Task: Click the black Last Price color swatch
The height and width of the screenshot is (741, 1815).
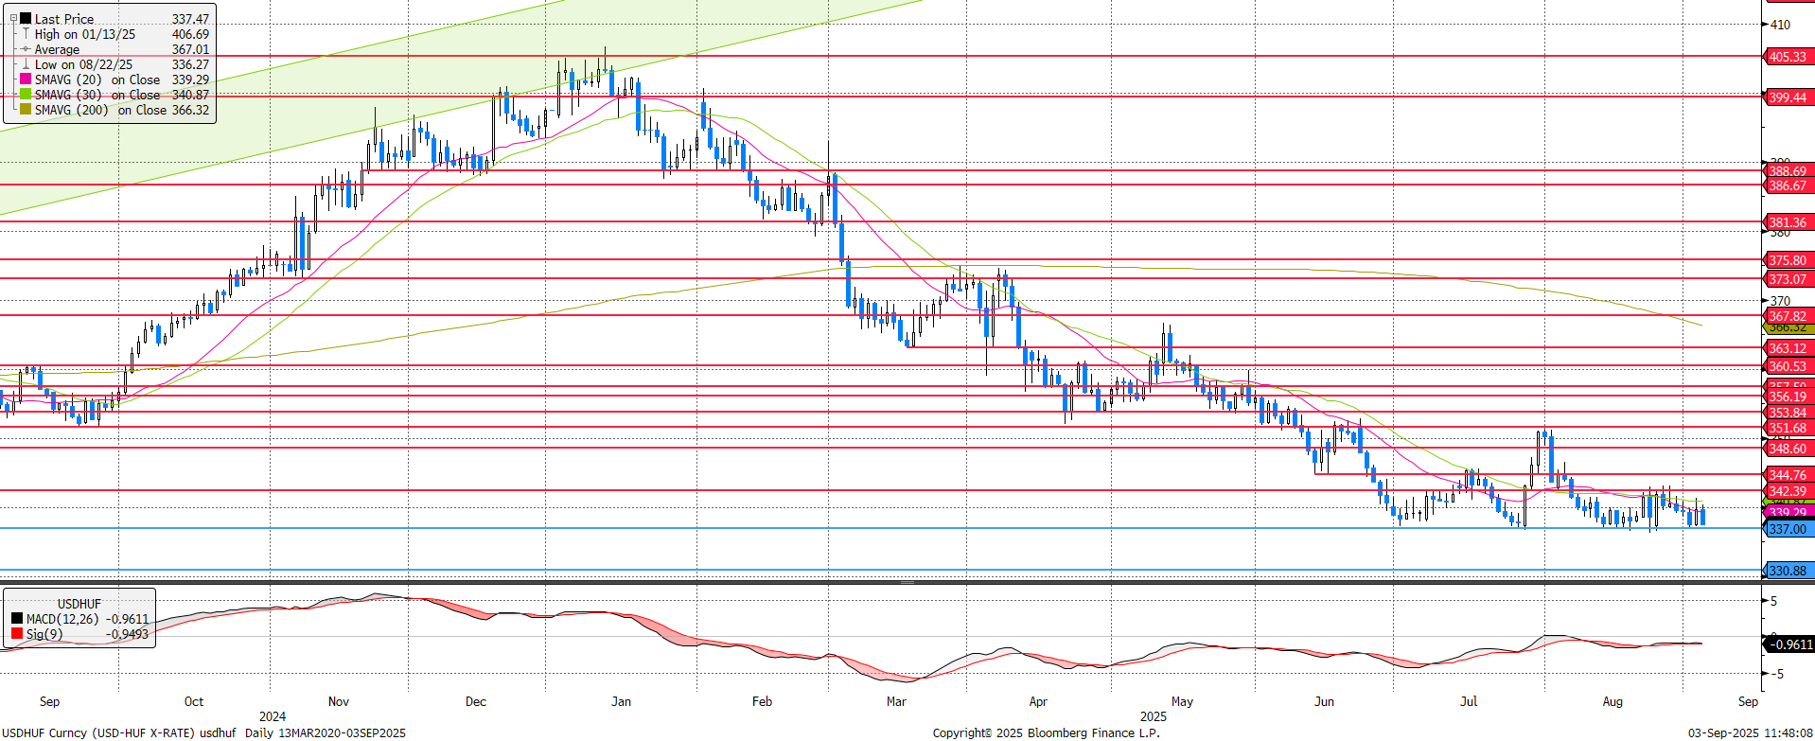Action: 26,19
